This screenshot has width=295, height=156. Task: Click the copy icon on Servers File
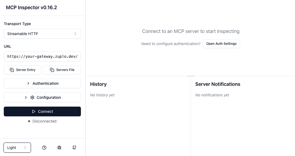pos(52,70)
